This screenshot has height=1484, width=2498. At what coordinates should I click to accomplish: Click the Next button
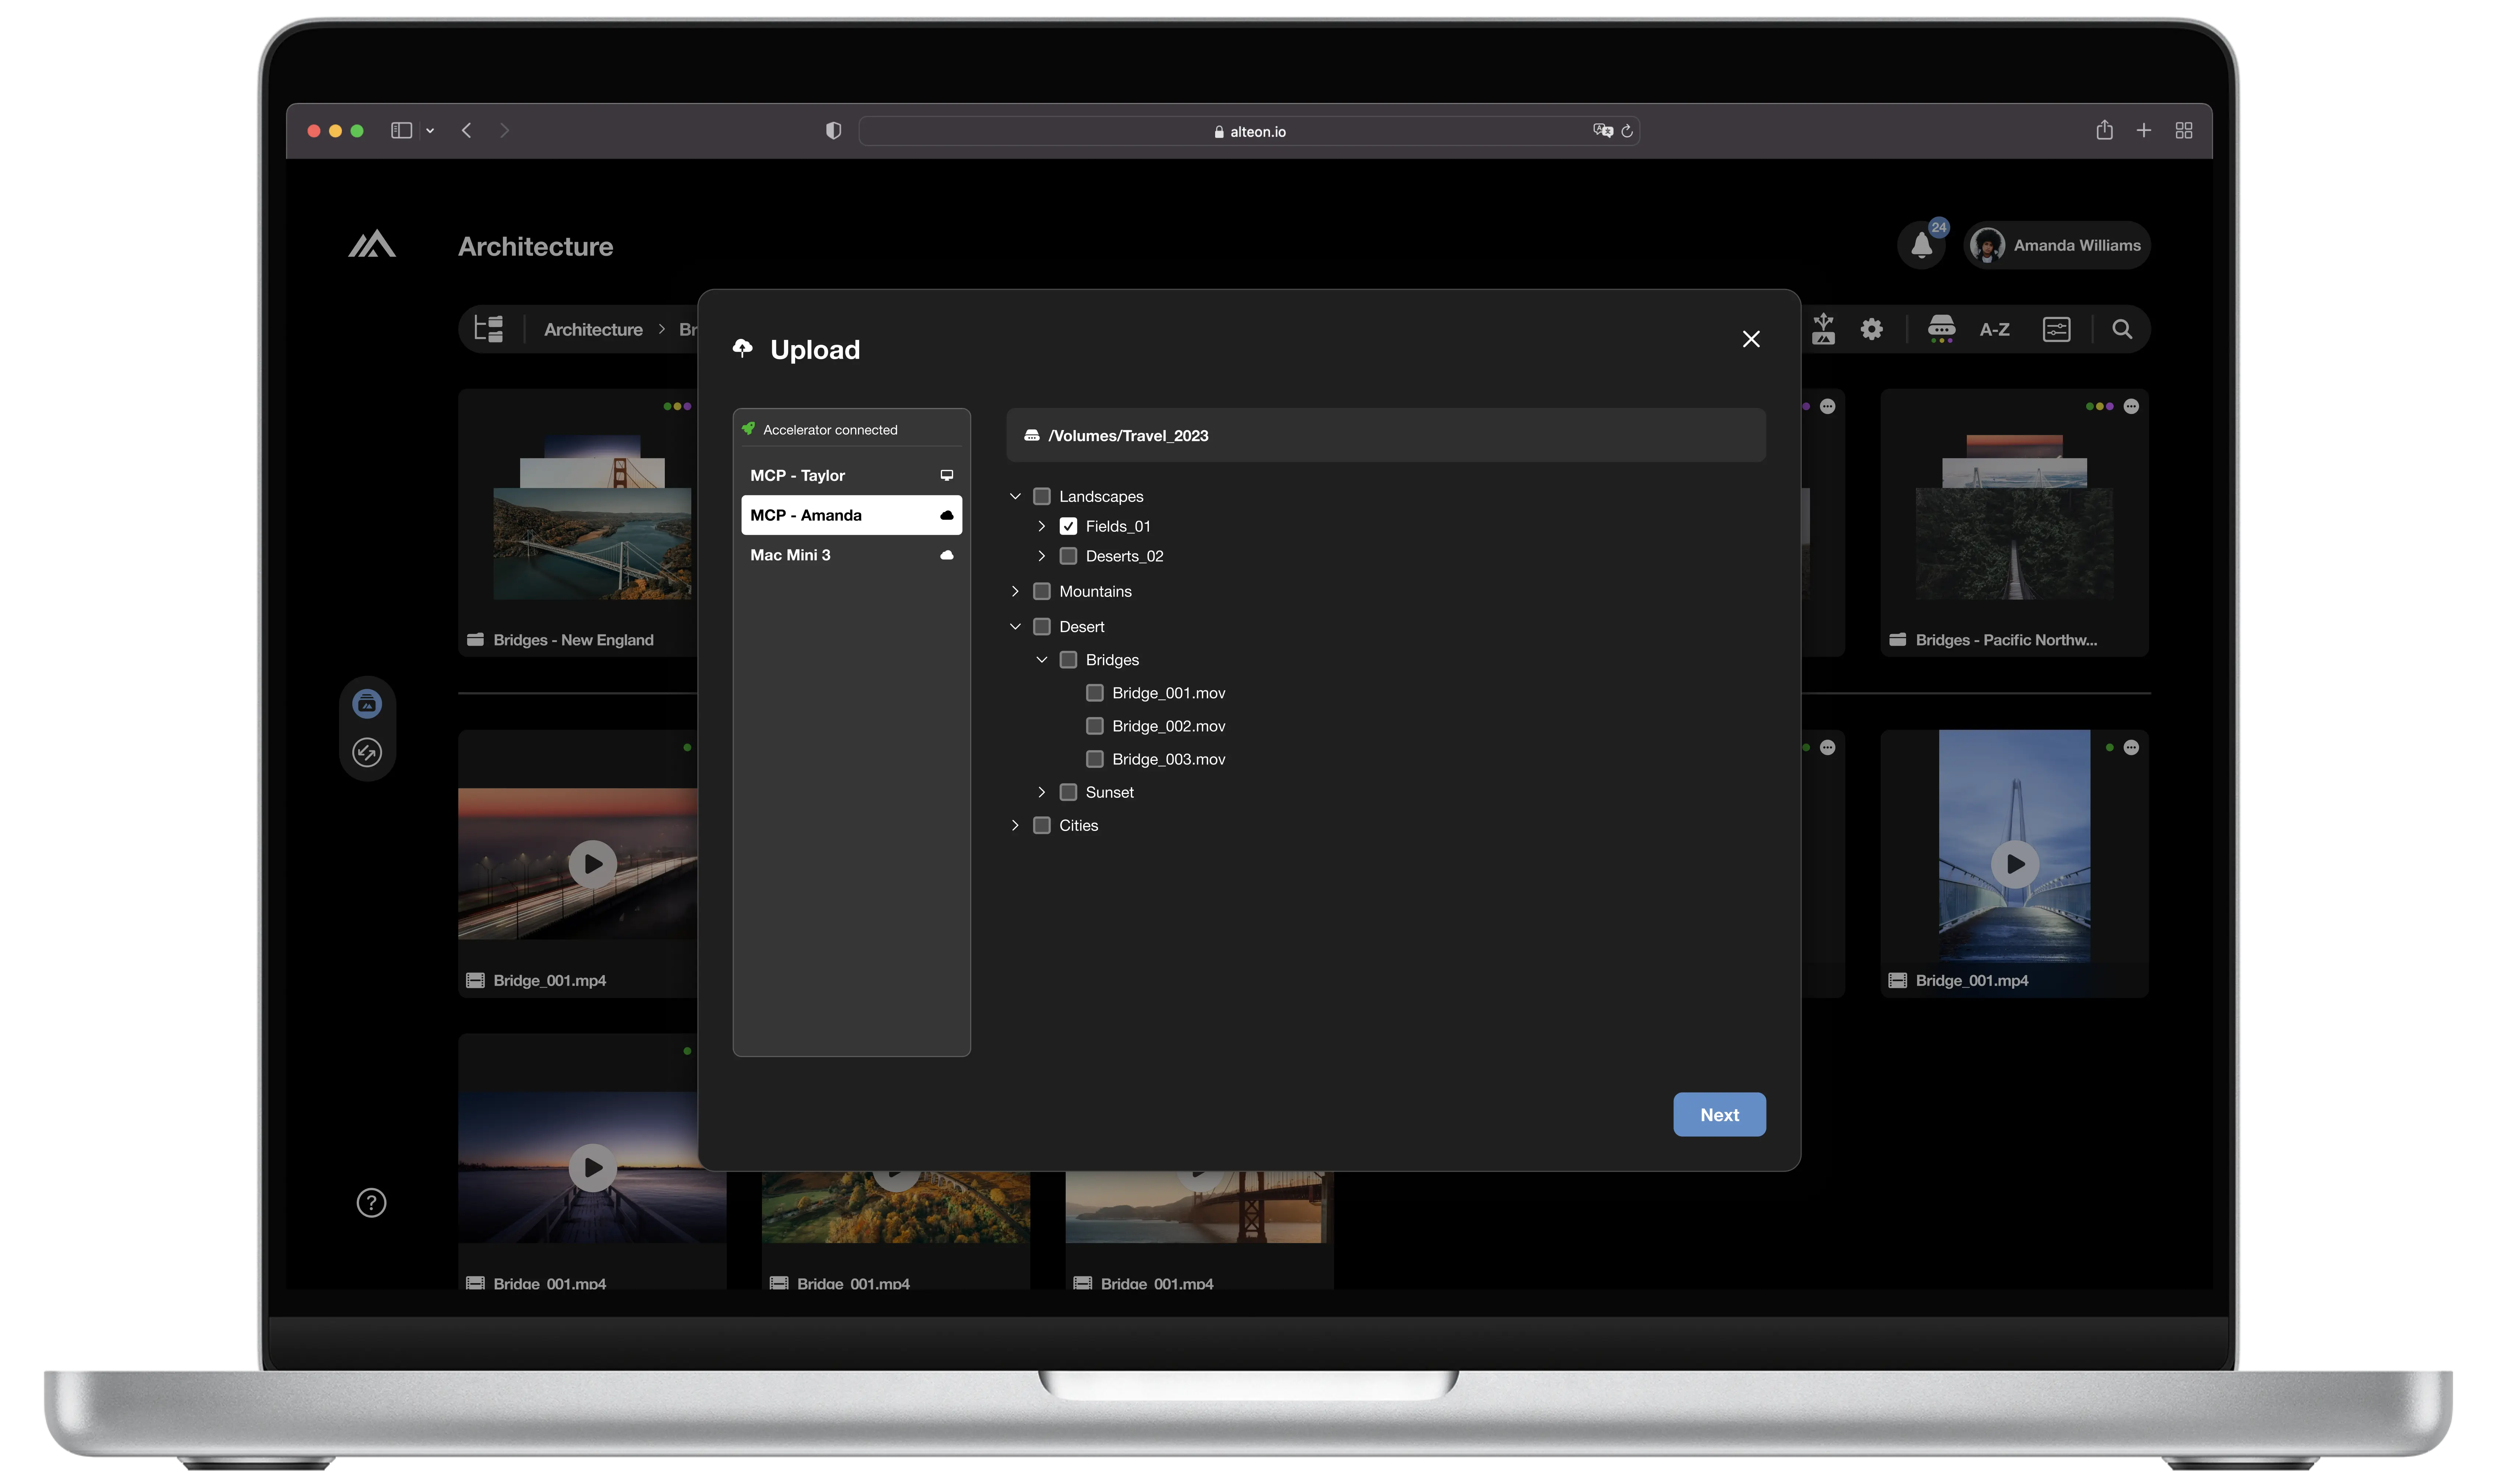pyautogui.click(x=1719, y=1114)
